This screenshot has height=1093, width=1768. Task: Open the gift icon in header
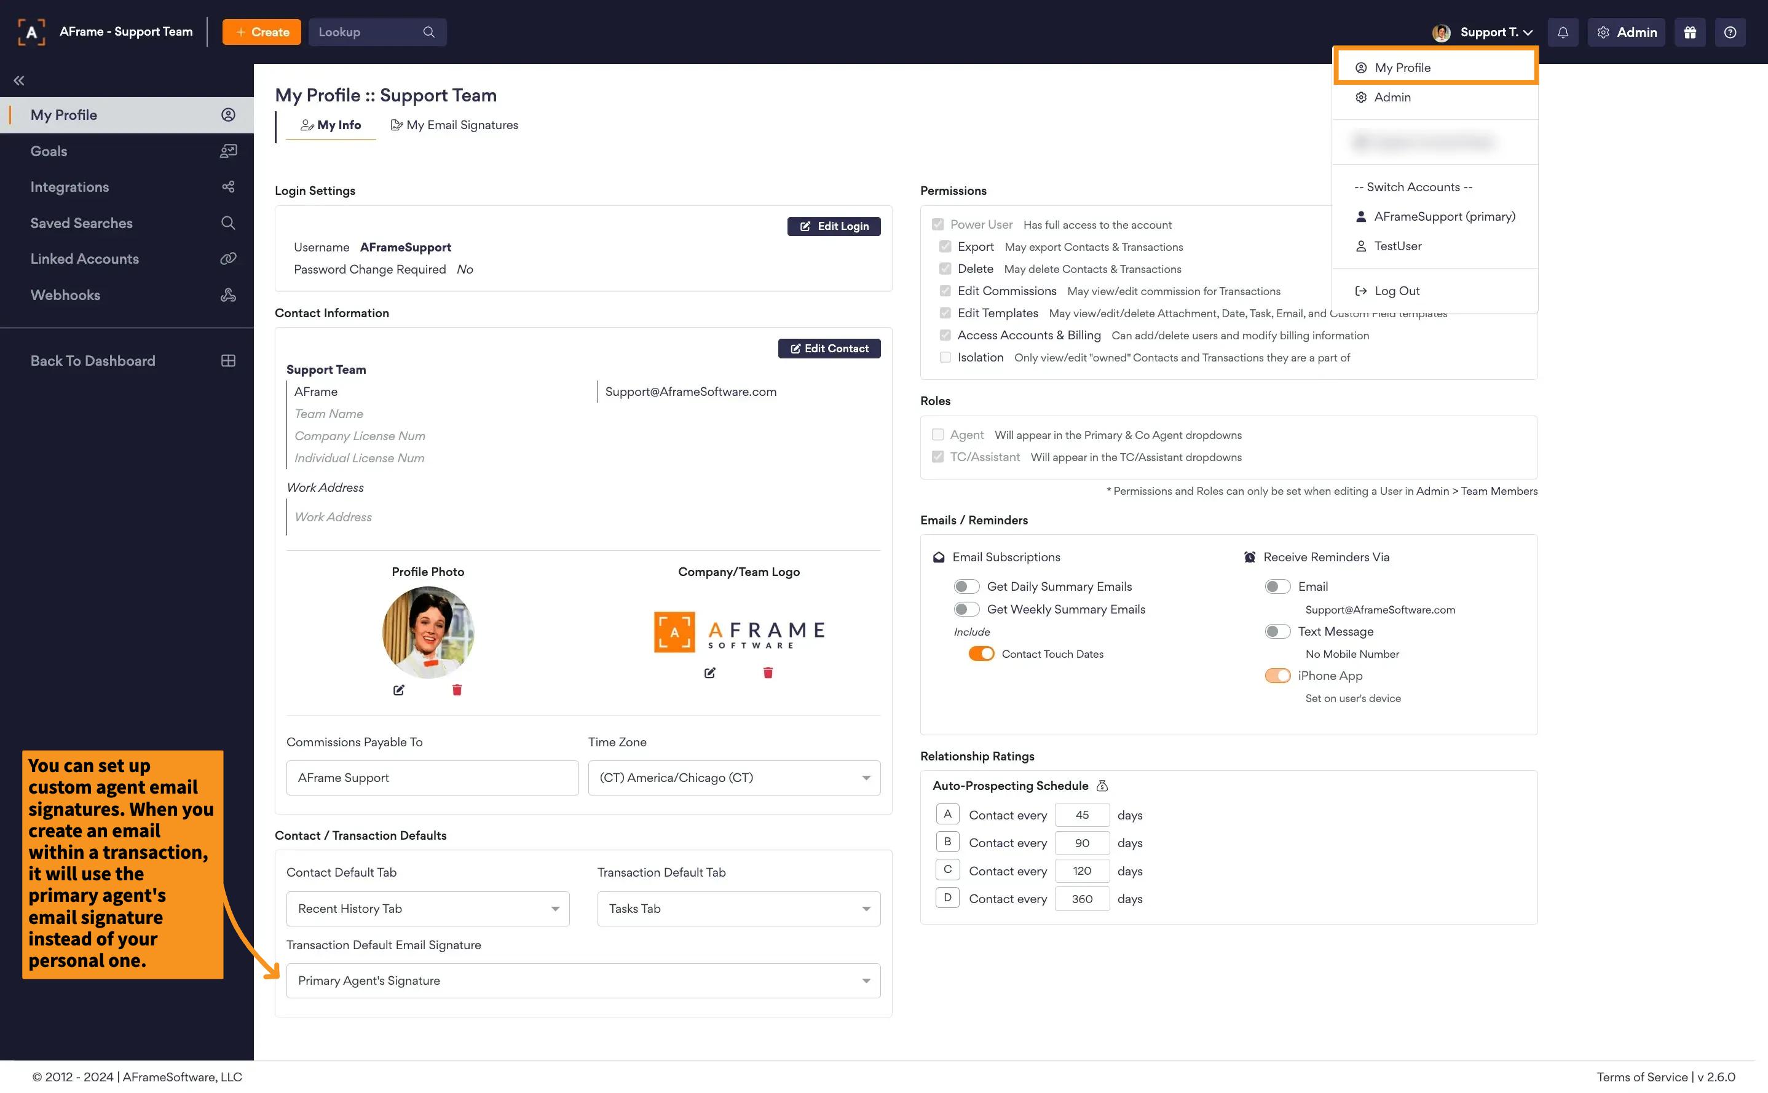[x=1689, y=32]
